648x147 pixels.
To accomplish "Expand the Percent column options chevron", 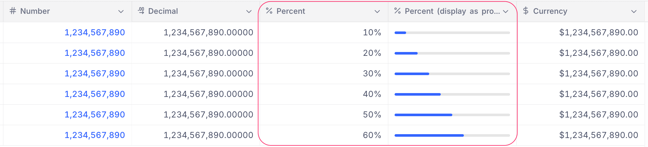I will (x=377, y=12).
